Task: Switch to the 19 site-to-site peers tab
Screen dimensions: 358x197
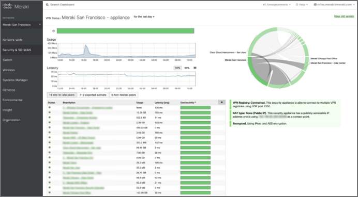Action: (x=62, y=95)
